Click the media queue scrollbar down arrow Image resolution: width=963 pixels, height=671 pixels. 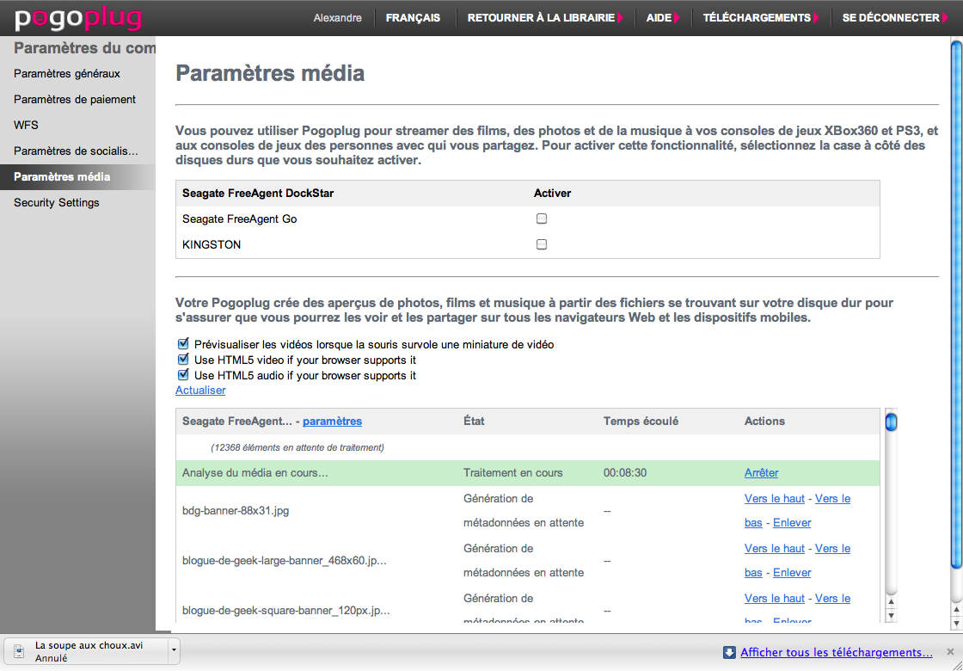pos(891,615)
